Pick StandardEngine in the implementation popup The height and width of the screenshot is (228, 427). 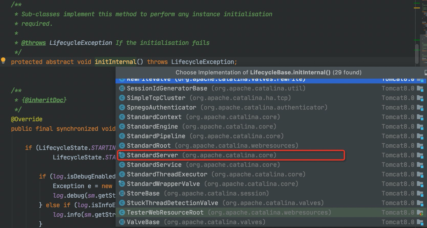point(271,126)
